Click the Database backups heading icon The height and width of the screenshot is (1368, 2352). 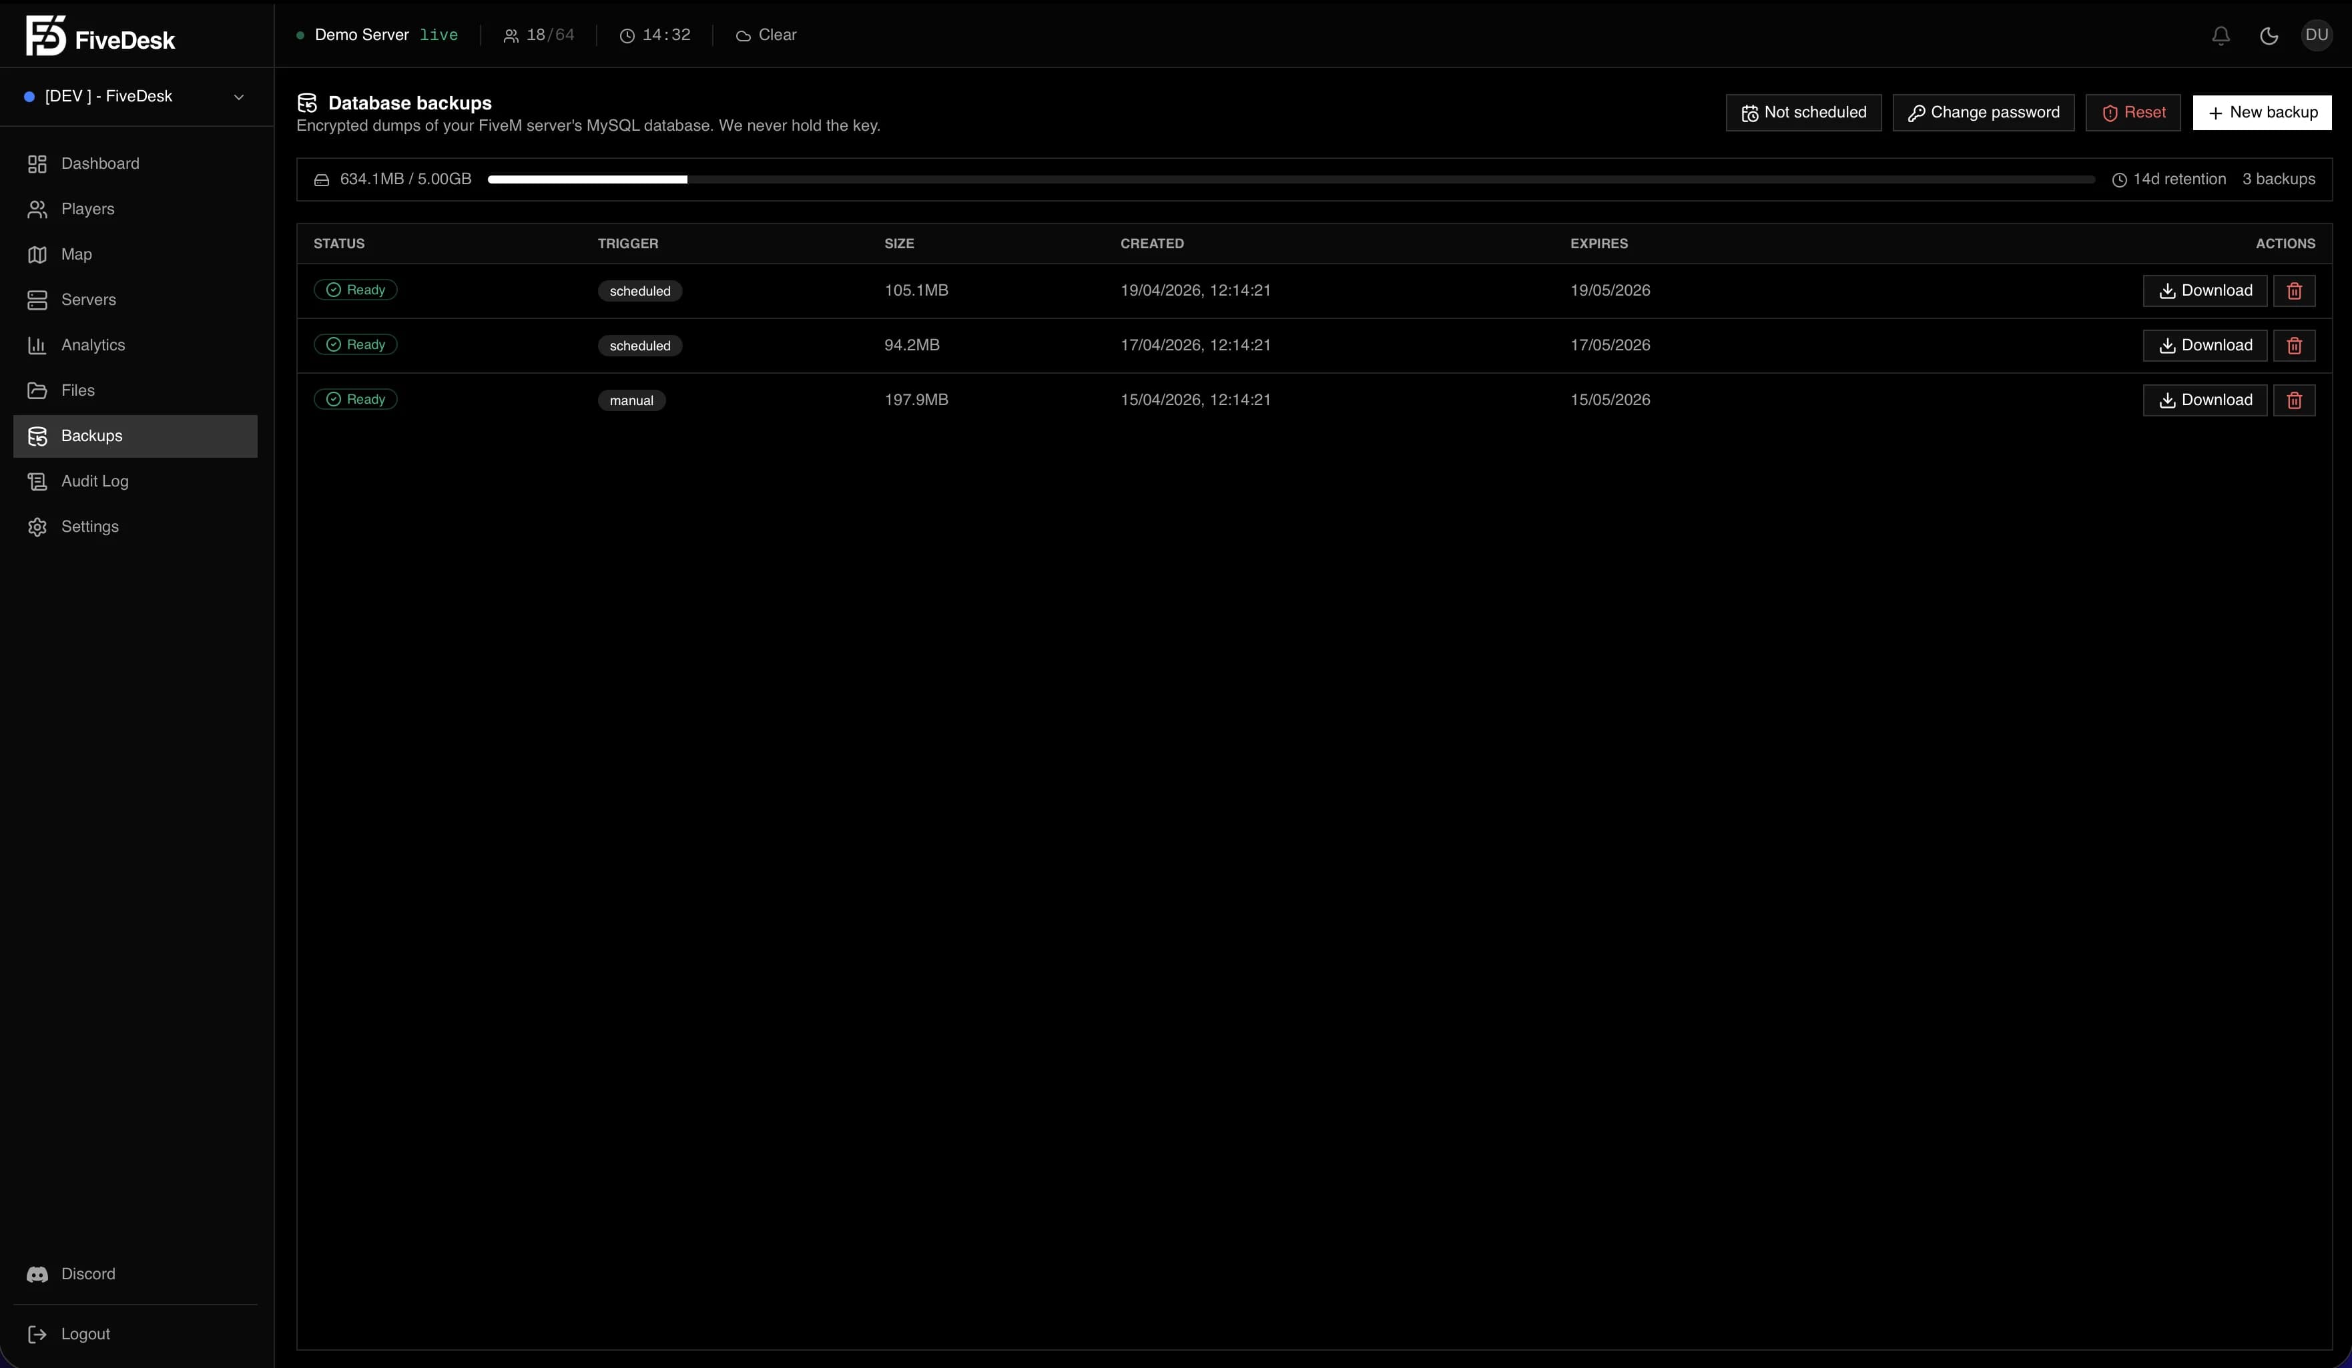pos(307,103)
